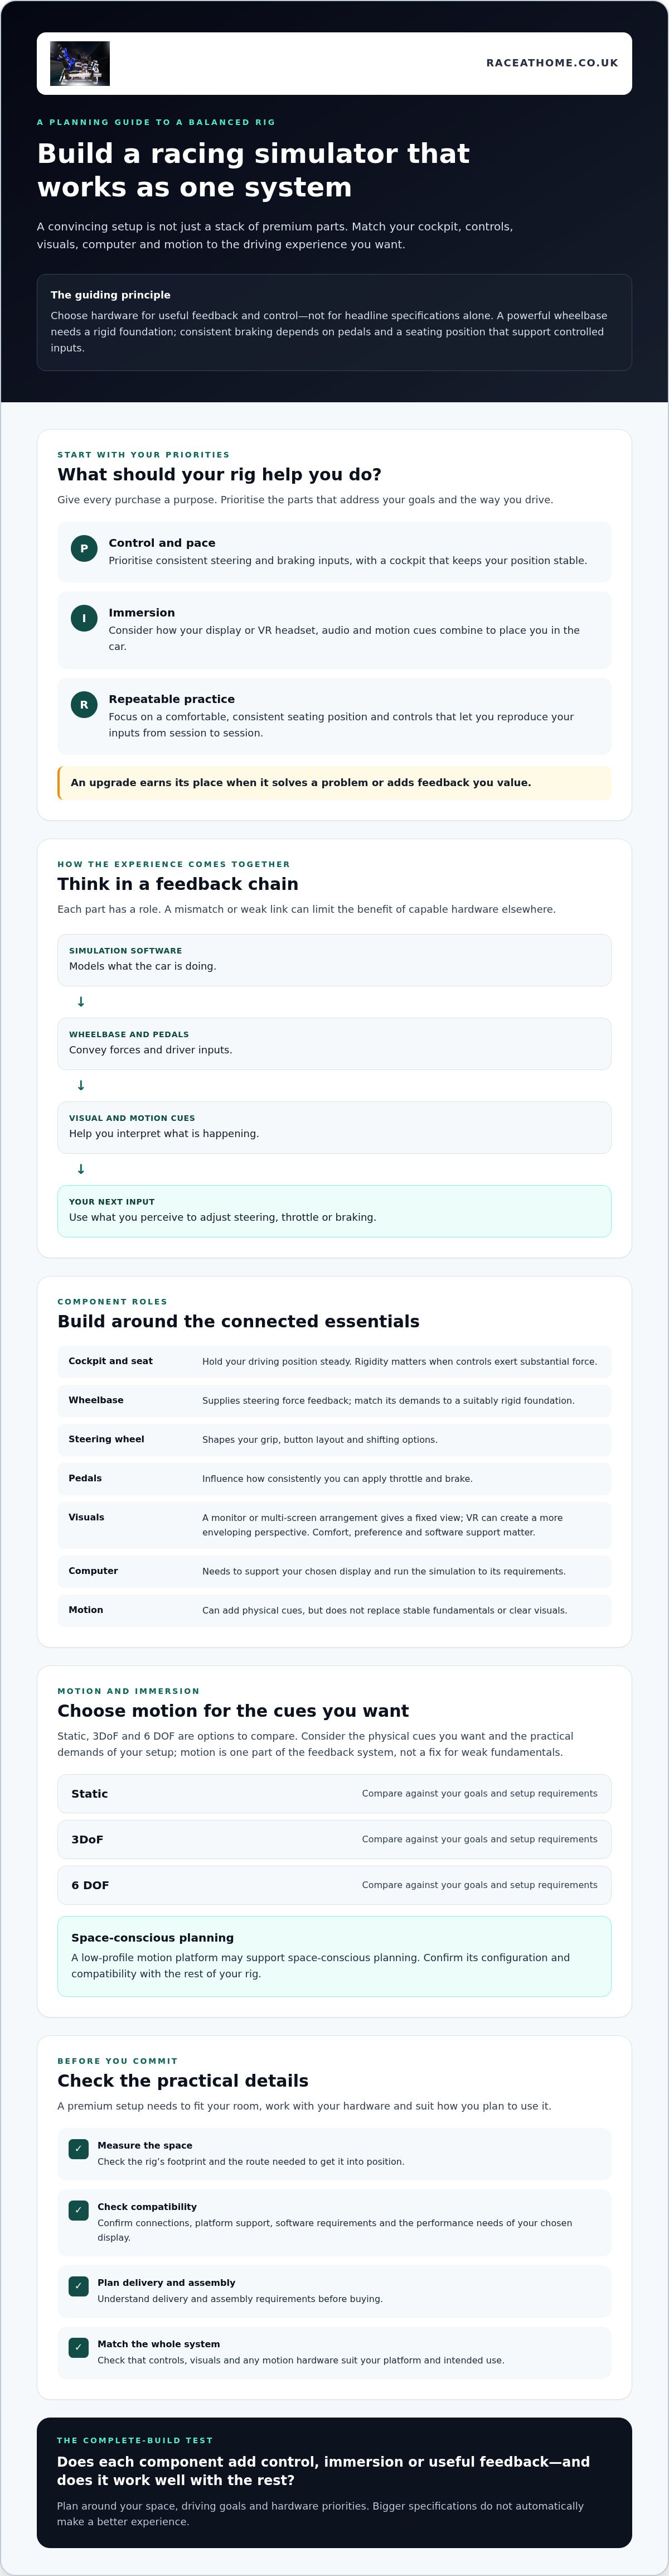This screenshot has width=669, height=2576.
Task: Select the 3DoF motion option row
Action: [334, 1839]
